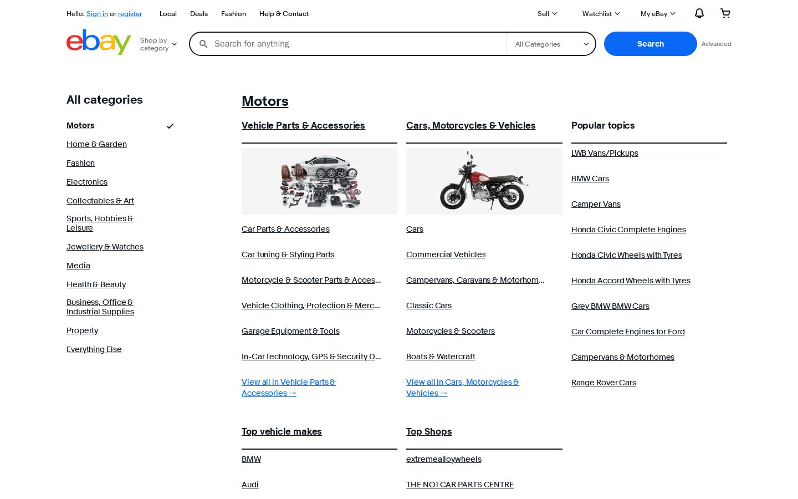Select Electronics category
This screenshot has width=798, height=499.
point(87,182)
